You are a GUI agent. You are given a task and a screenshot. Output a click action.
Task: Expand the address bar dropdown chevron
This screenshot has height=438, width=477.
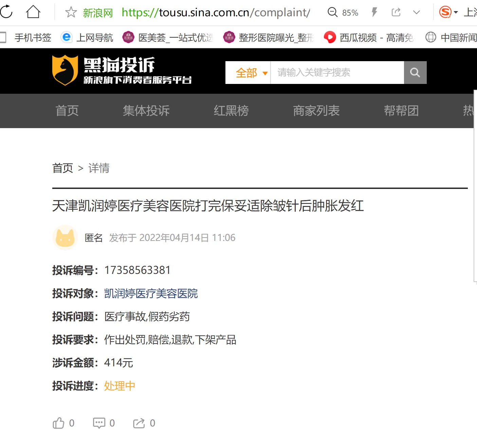click(417, 13)
